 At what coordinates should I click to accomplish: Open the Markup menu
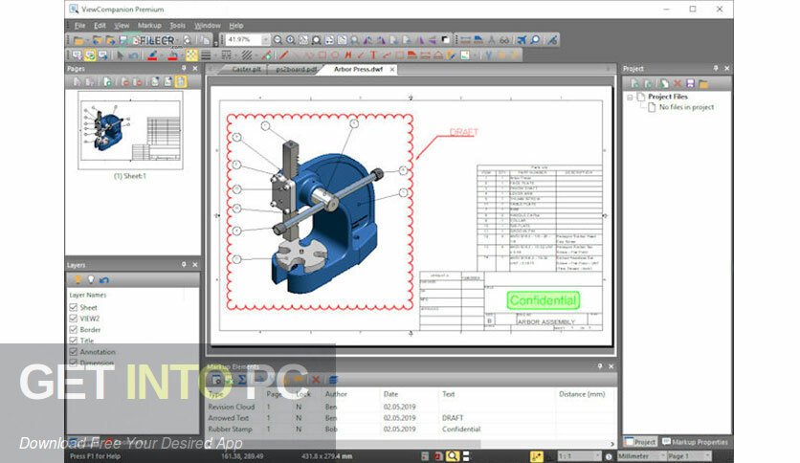tap(149, 26)
